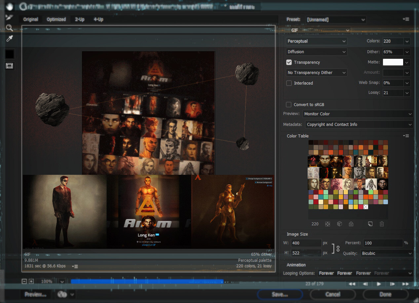Check the Convert to sRGB option
419x303 pixels.
point(289,105)
